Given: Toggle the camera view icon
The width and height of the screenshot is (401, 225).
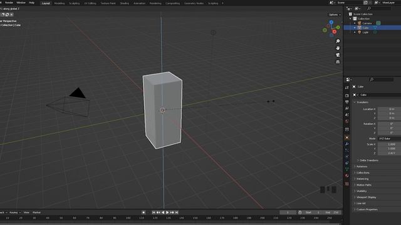Looking at the screenshot, I should (338, 55).
